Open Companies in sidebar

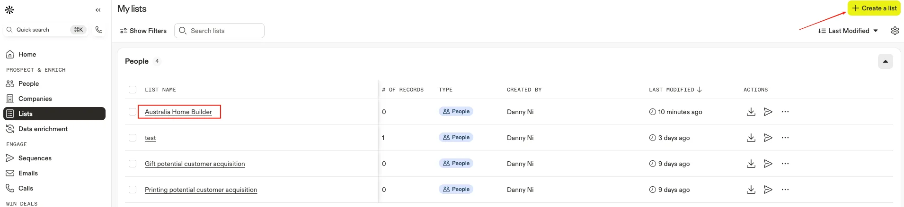54,99
